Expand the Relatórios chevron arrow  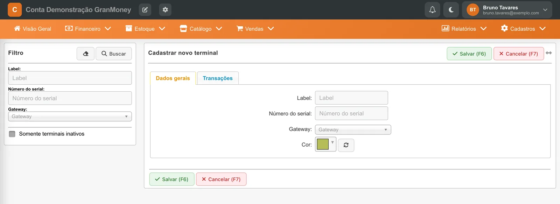tap(484, 29)
